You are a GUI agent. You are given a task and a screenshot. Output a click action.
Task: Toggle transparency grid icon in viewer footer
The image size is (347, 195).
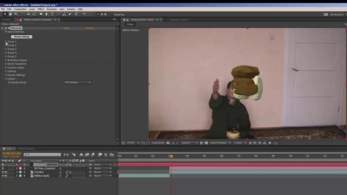[206, 143]
